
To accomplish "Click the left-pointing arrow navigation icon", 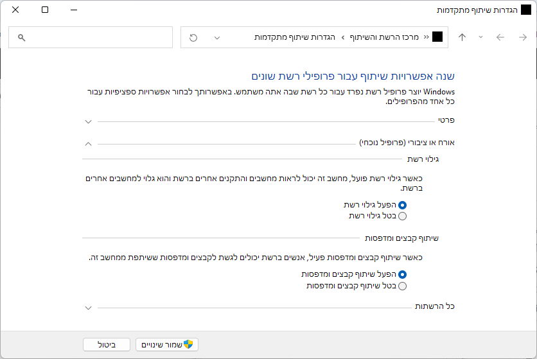I will pos(500,38).
